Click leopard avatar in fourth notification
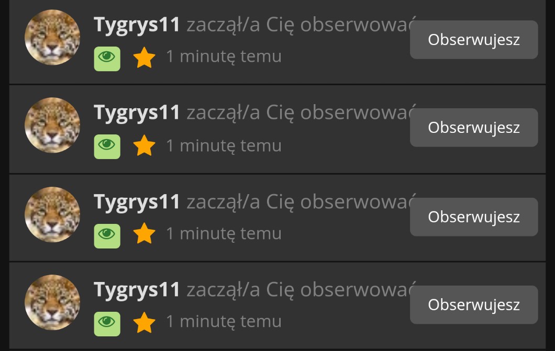This screenshot has width=555, height=351. pyautogui.click(x=52, y=302)
